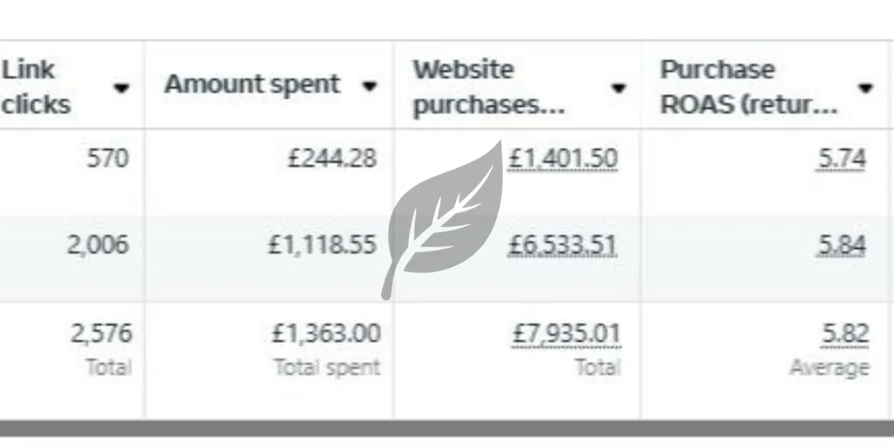Open the Link clicks column dropdown arrow

pyautogui.click(x=121, y=88)
